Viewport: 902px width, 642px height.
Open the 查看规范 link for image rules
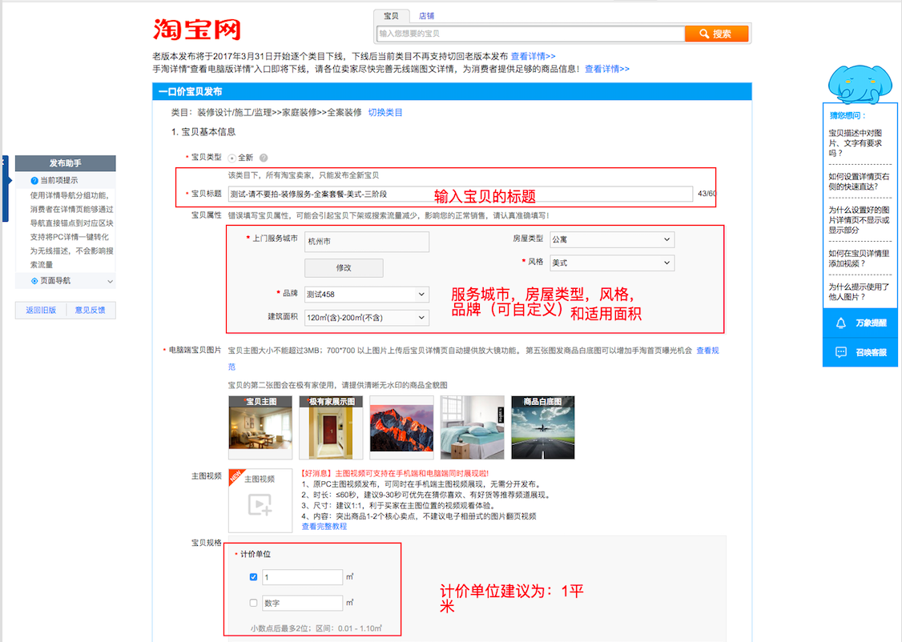(x=707, y=351)
